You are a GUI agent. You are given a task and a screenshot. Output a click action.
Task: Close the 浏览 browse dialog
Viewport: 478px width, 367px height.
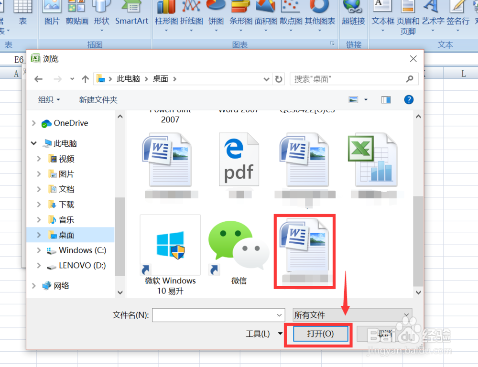coord(413,59)
